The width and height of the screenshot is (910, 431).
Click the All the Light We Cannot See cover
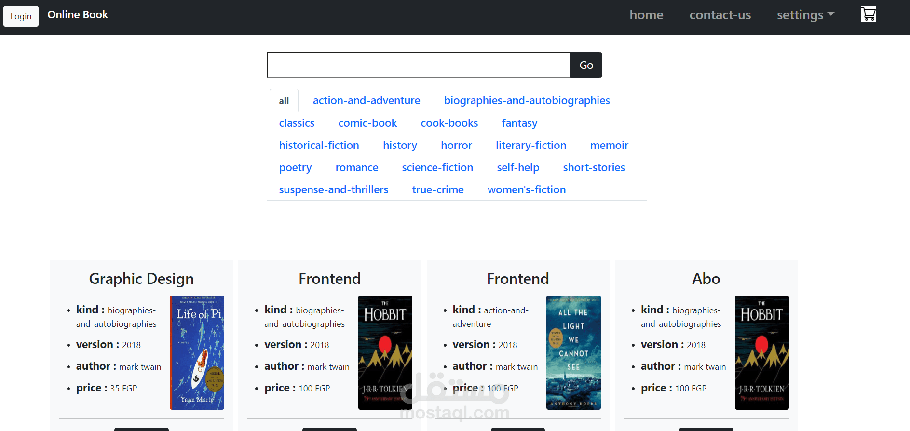point(573,352)
